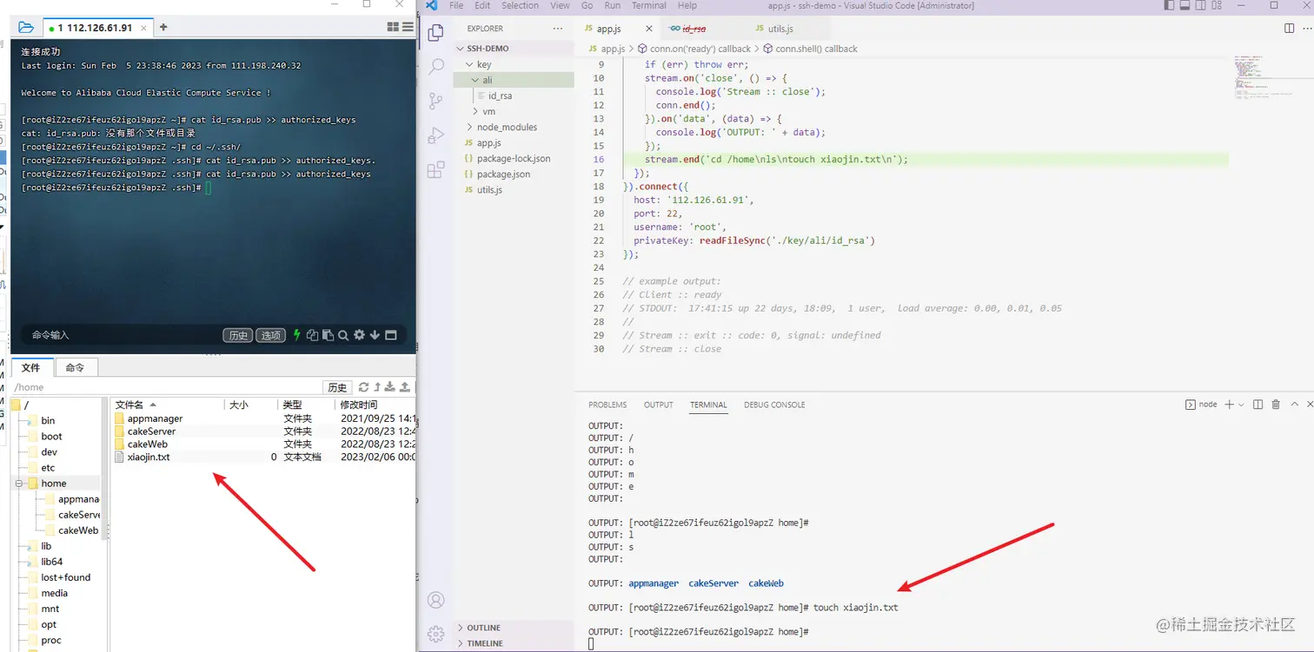Viewport: 1314px width, 652px height.
Task: Sort files by 文件名 column header
Action: pyautogui.click(x=129, y=405)
